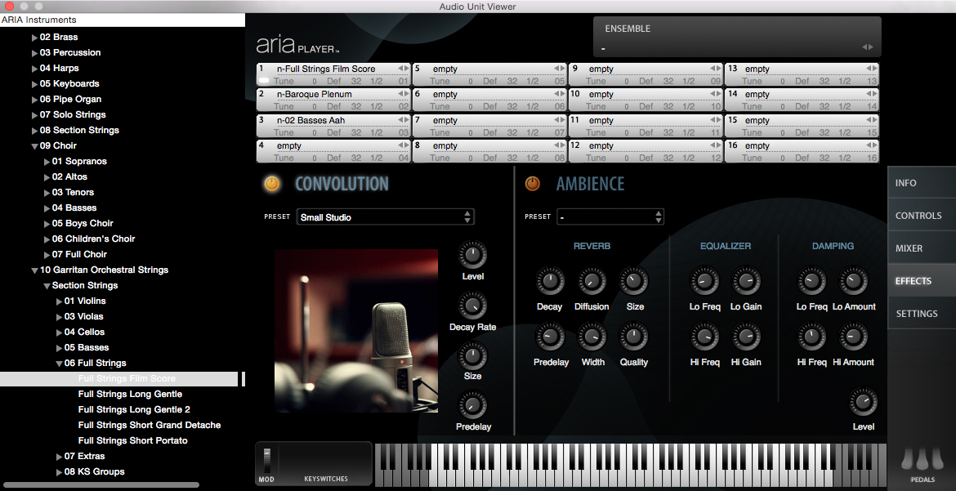Screen dimensions: 956x491
Task: Click the Convolution Level knob
Action: pos(472,256)
